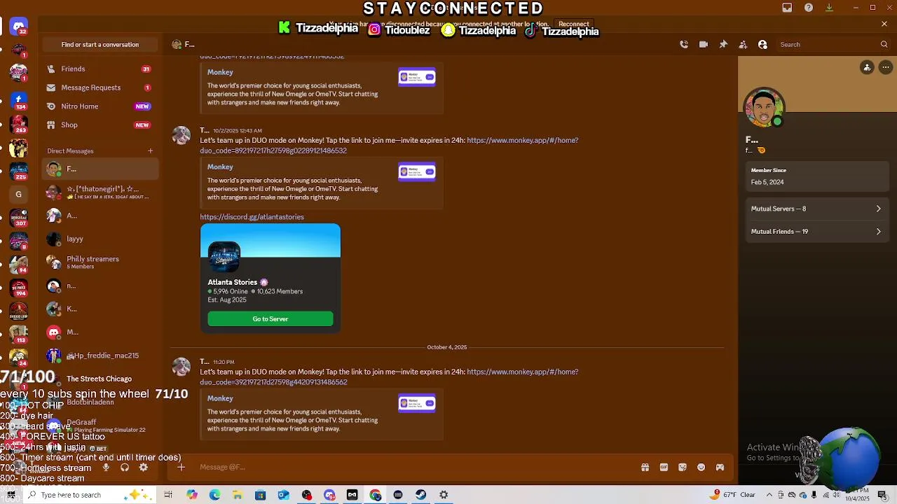The image size is (897, 504).
Task: Open the Help question-mark icon
Action: click(809, 8)
